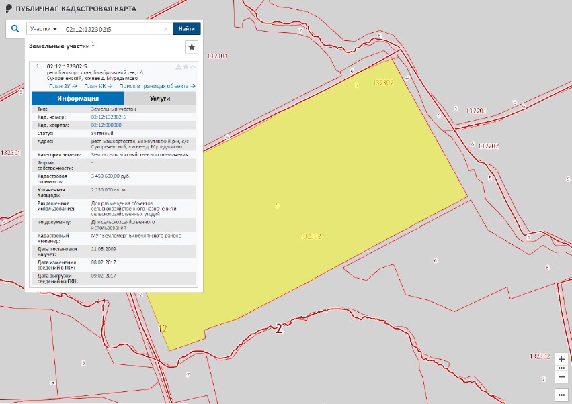Open cadastral quarter 02:12:000000 link
Screen dimensions: 572x404
click(x=106, y=125)
